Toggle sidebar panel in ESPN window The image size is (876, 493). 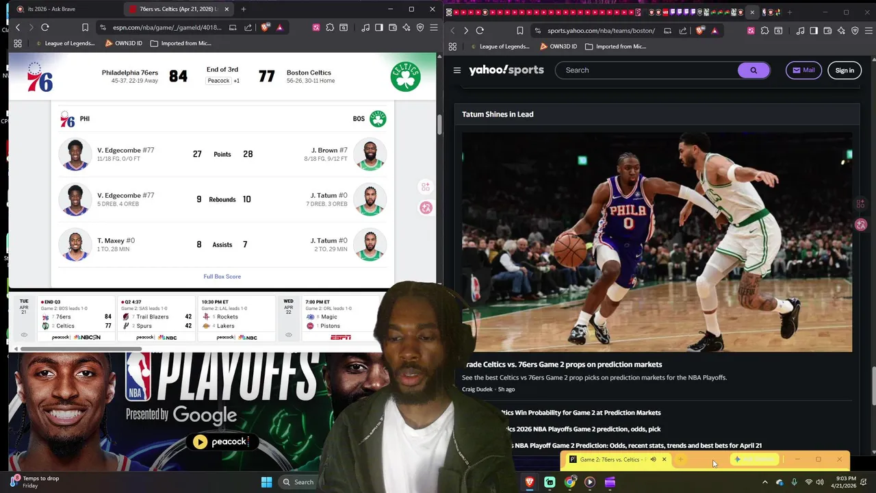pyautogui.click(x=378, y=27)
